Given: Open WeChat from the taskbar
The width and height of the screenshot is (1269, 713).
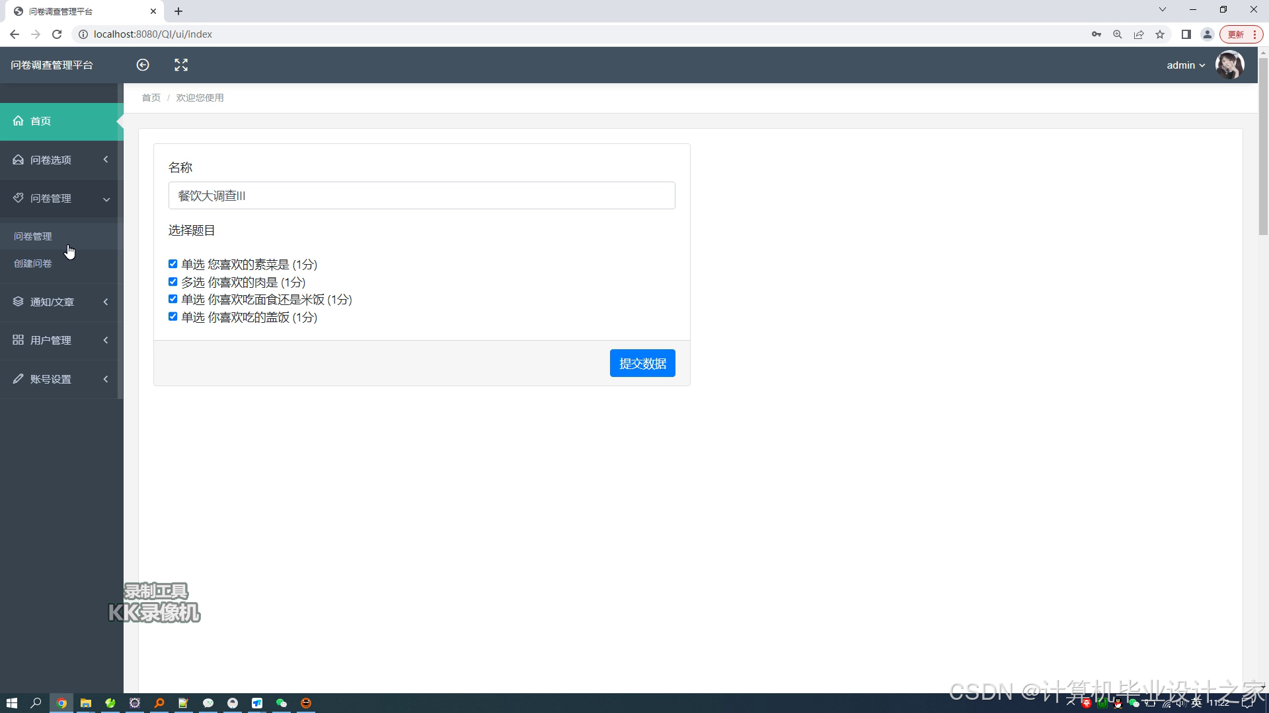Looking at the screenshot, I should [282, 703].
